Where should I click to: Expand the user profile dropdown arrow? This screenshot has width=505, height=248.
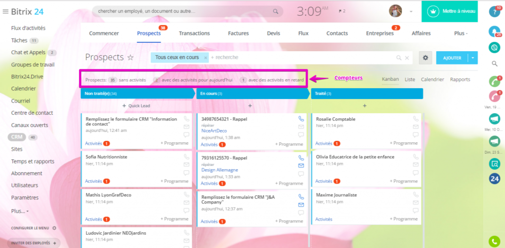tap(411, 12)
